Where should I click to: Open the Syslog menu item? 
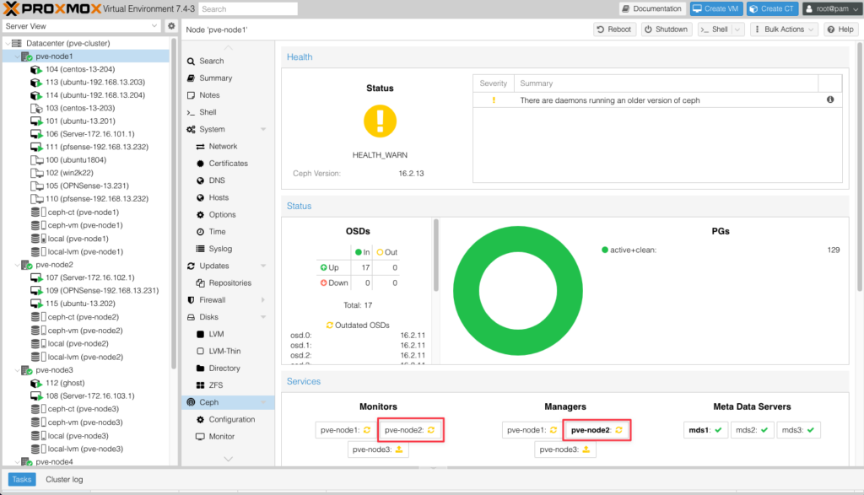coord(220,249)
